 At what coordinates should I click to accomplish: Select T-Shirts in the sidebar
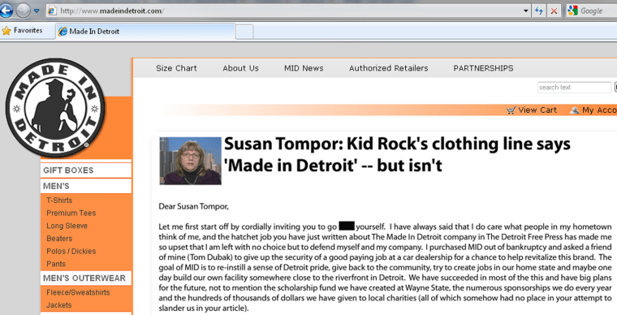pyautogui.click(x=59, y=201)
